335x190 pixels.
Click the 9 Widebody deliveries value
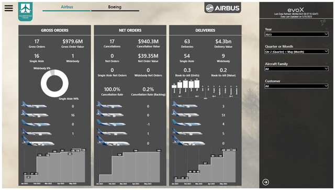click(224, 56)
